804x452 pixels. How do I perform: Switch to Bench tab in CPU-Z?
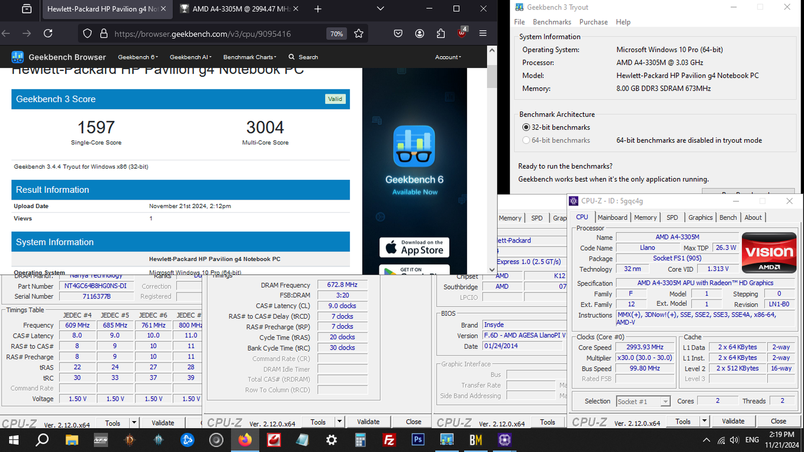click(728, 217)
